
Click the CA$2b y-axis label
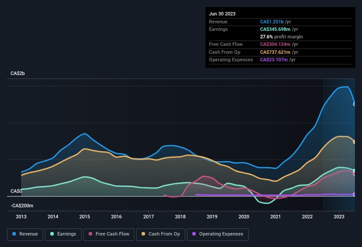[x=18, y=73]
